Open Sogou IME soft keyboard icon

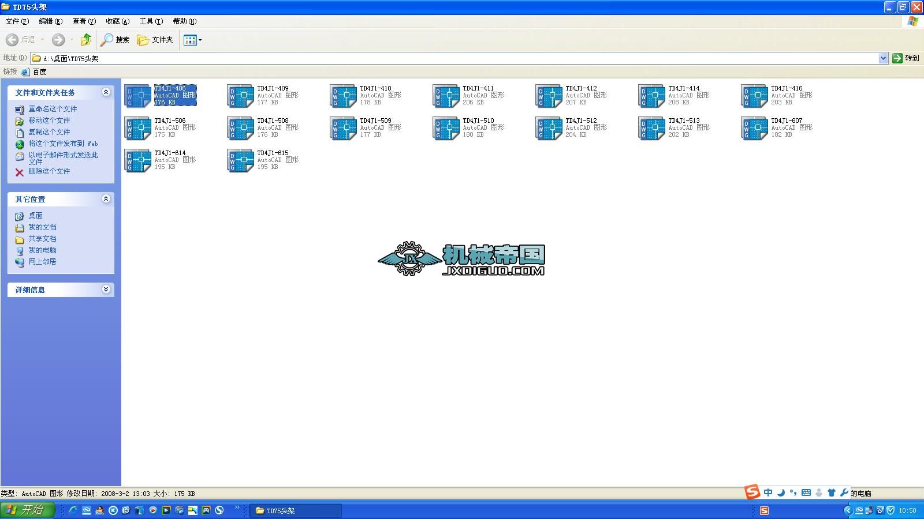tap(806, 492)
